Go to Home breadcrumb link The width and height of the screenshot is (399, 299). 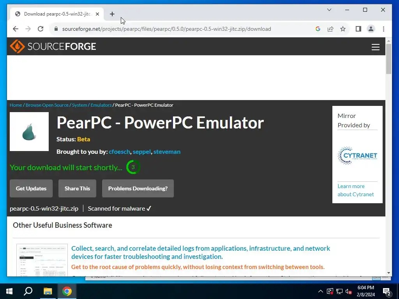16,105
